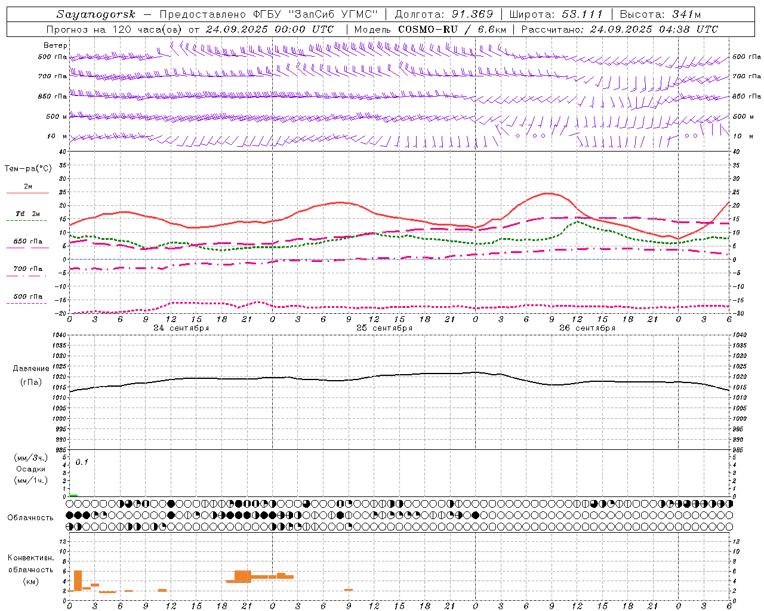Click the '(мм/3ч.)' precipitation unit label
764x611 pixels.
click(x=31, y=458)
